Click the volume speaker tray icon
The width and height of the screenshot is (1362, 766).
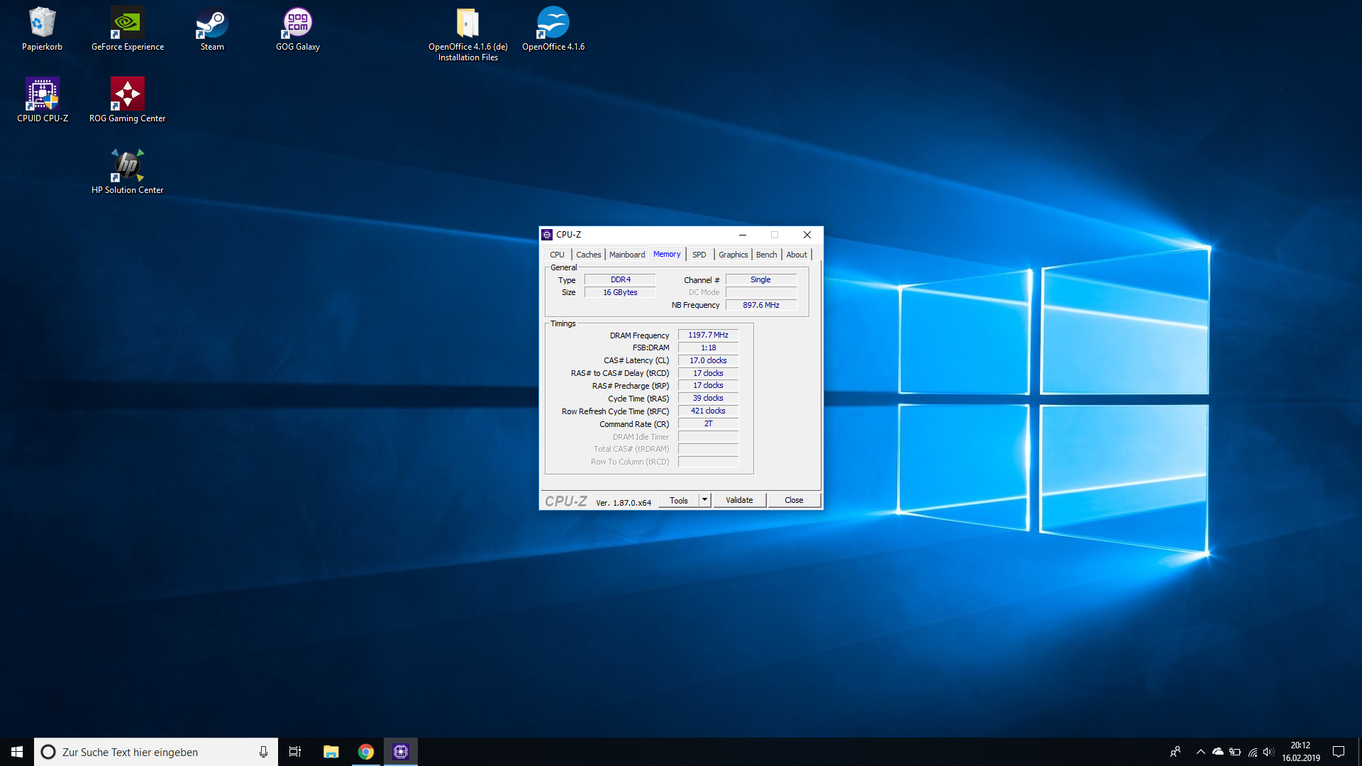click(1269, 752)
